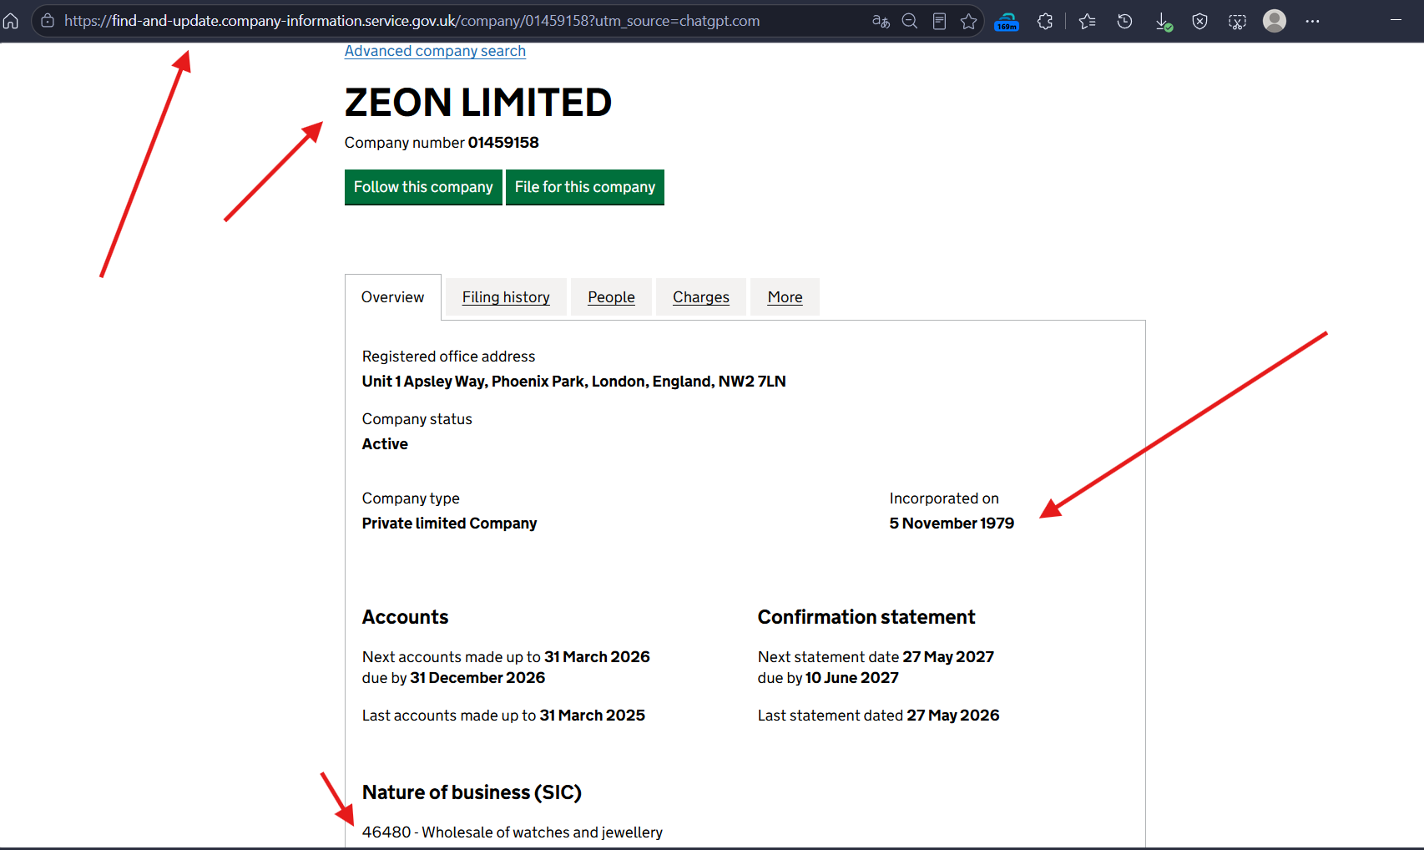Click Last statement dated 27 May 2026
The width and height of the screenshot is (1424, 850).
point(878,716)
